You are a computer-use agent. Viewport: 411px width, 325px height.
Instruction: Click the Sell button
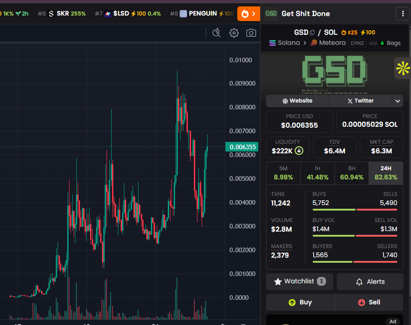[369, 302]
